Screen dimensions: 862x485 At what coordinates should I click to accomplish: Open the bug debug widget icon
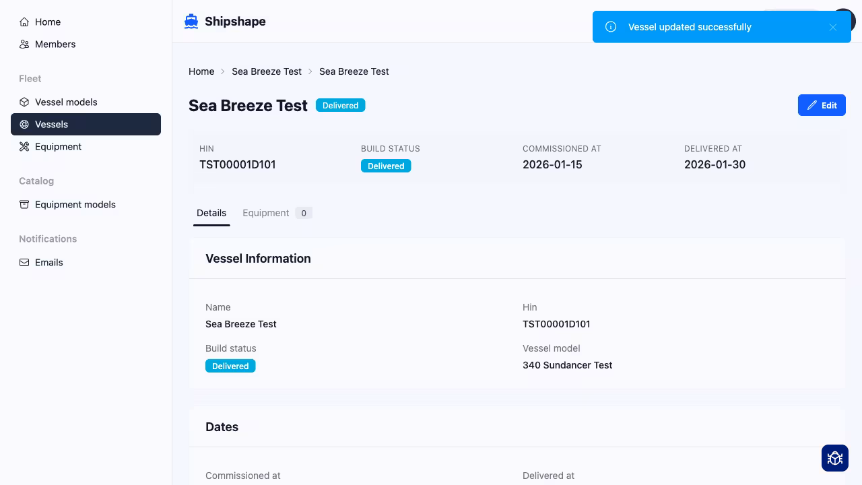pos(835,458)
